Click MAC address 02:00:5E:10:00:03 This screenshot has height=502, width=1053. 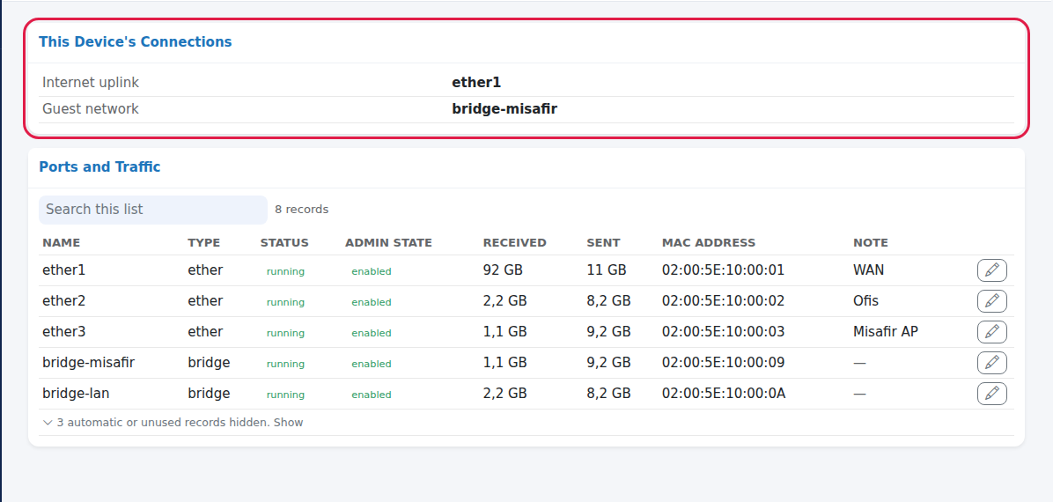(x=723, y=332)
